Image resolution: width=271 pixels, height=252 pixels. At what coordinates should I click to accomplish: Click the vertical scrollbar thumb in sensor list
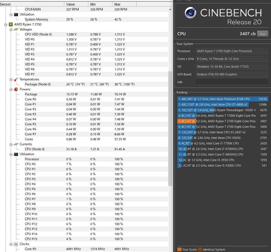click(x=170, y=129)
